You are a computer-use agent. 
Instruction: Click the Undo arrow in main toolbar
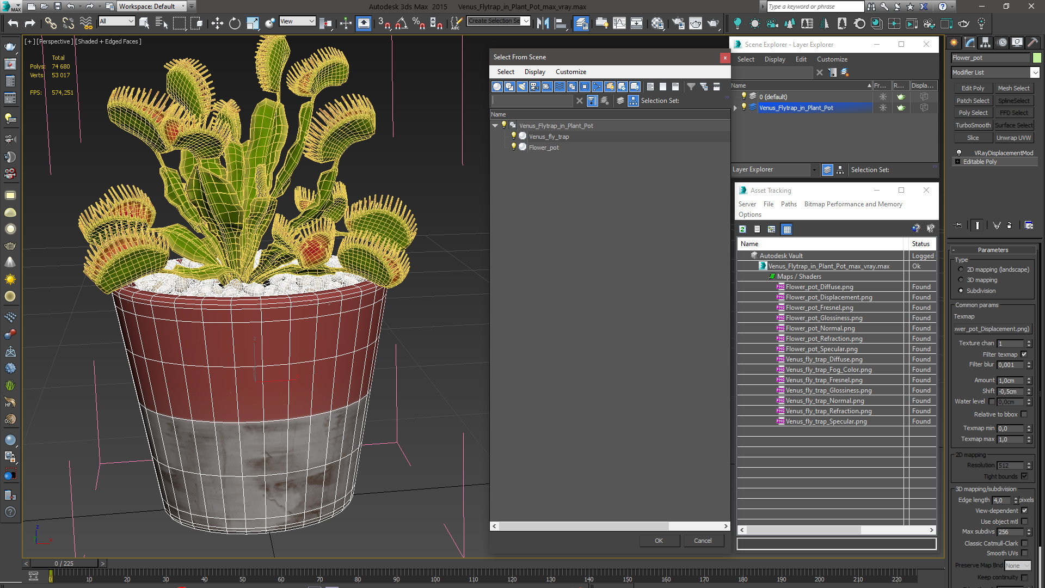13,23
